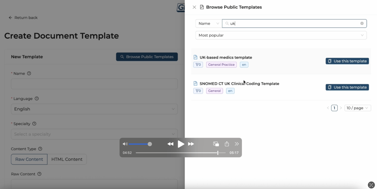
Task: Close the Browse Public Templates panel
Action: point(194,7)
